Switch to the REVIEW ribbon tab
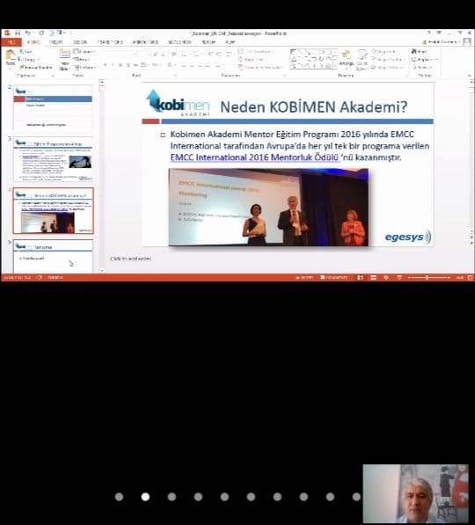This screenshot has width=475, height=525. [208, 42]
